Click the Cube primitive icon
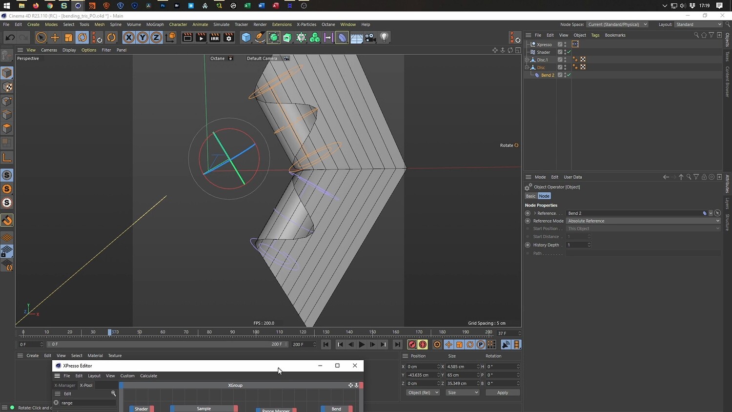The width and height of the screenshot is (732, 412). pyautogui.click(x=246, y=38)
